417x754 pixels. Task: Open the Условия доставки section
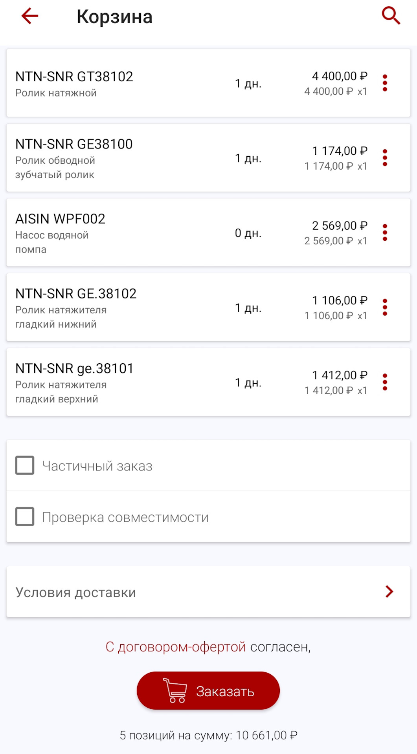point(75,592)
